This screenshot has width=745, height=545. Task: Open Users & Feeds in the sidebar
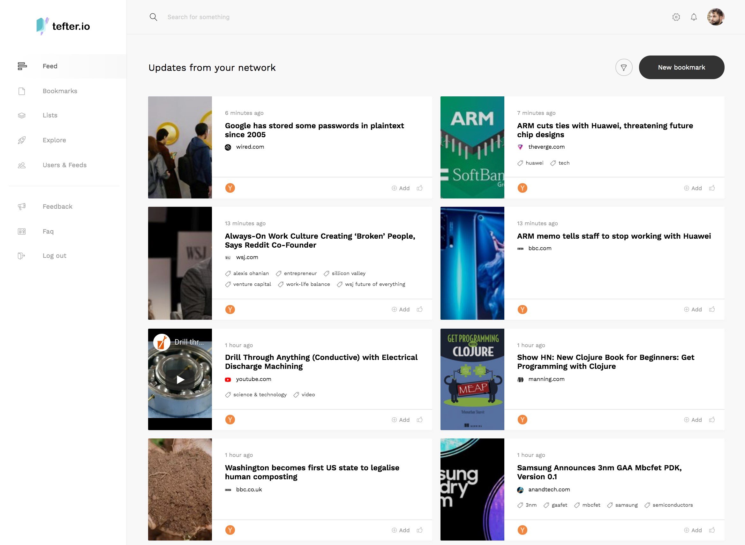point(65,165)
